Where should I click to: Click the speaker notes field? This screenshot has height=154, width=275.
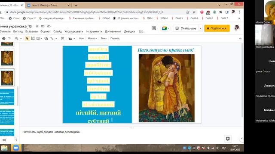[131, 132]
